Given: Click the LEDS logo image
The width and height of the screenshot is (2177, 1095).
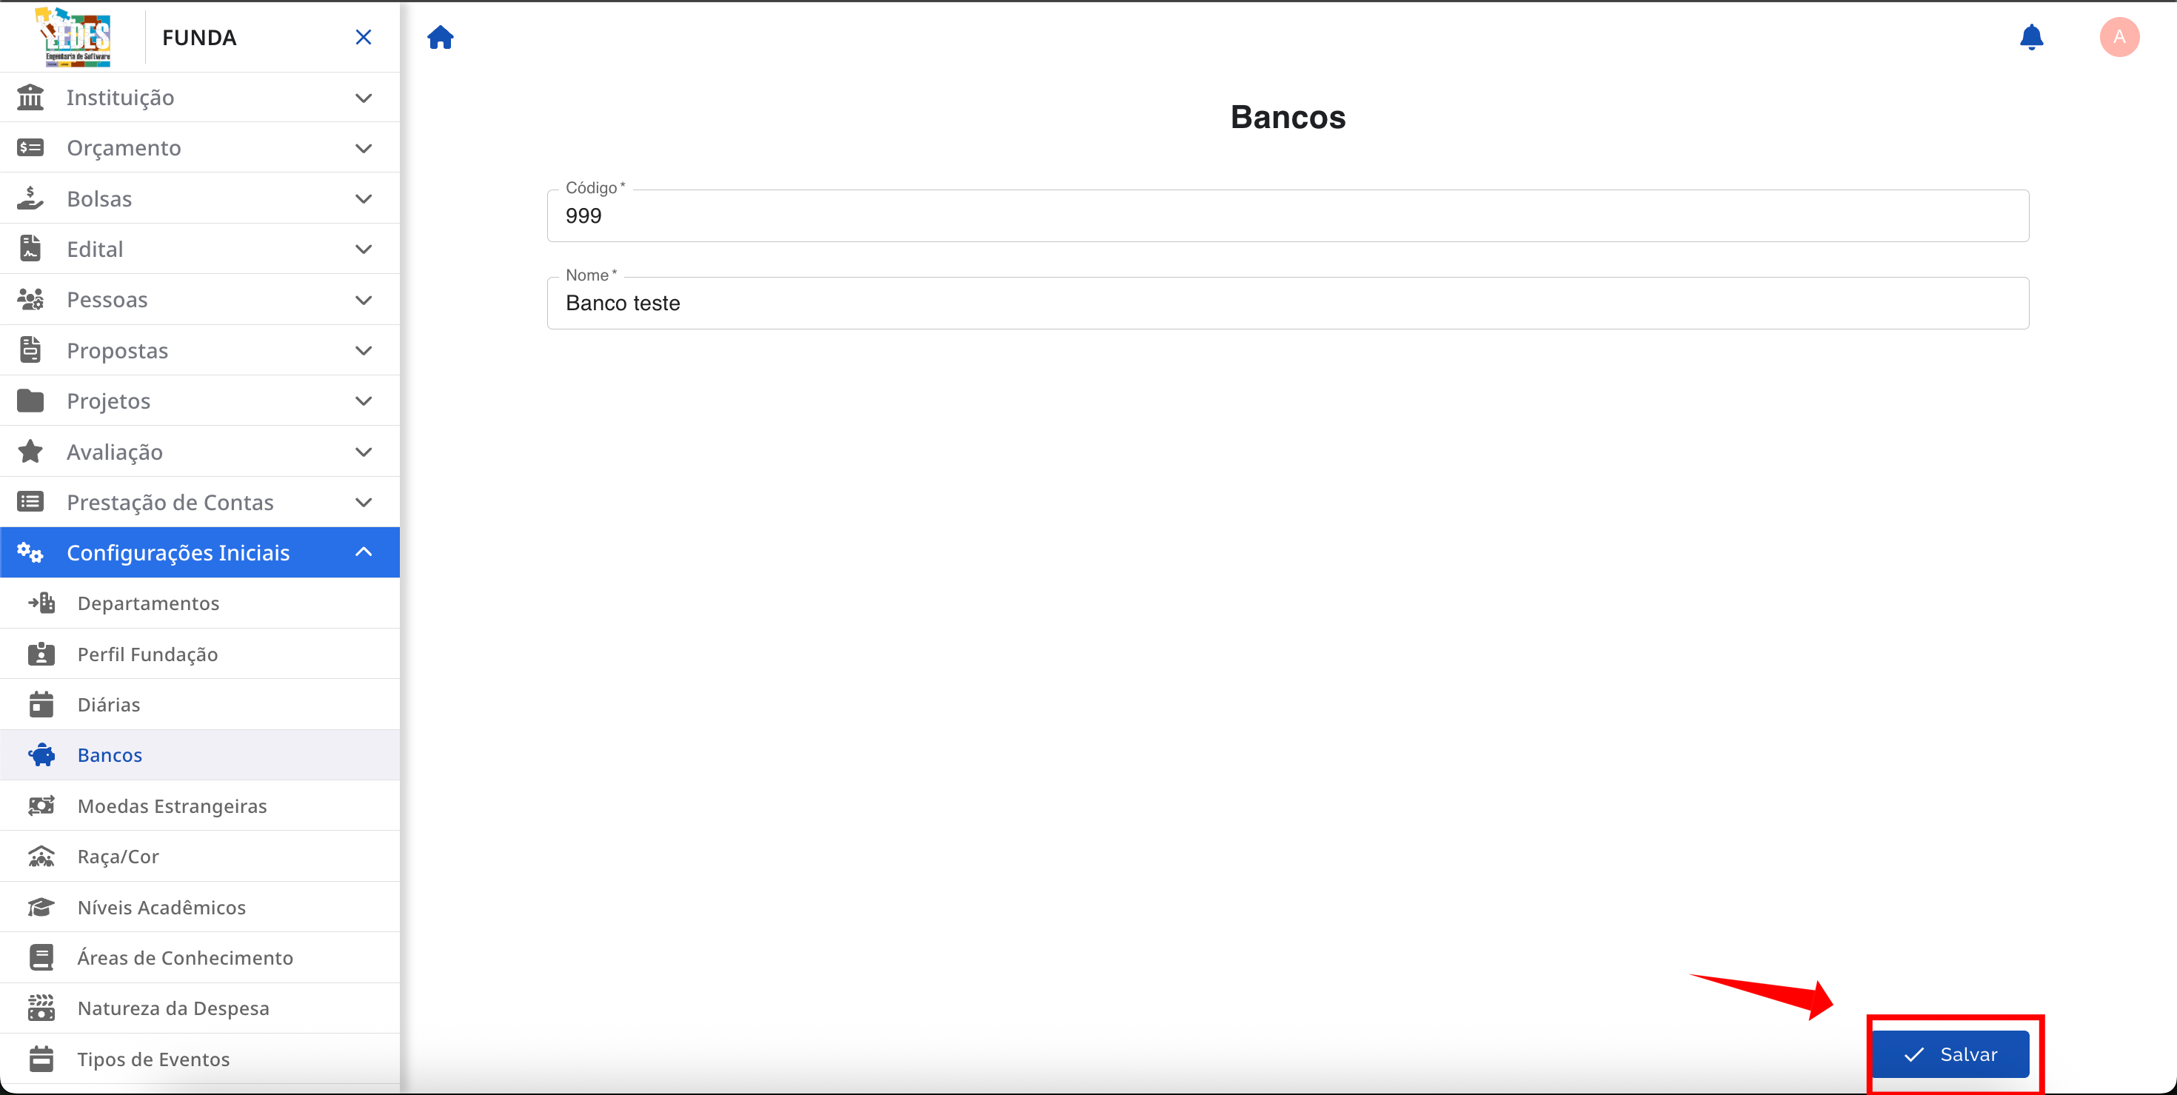Looking at the screenshot, I should click(76, 37).
